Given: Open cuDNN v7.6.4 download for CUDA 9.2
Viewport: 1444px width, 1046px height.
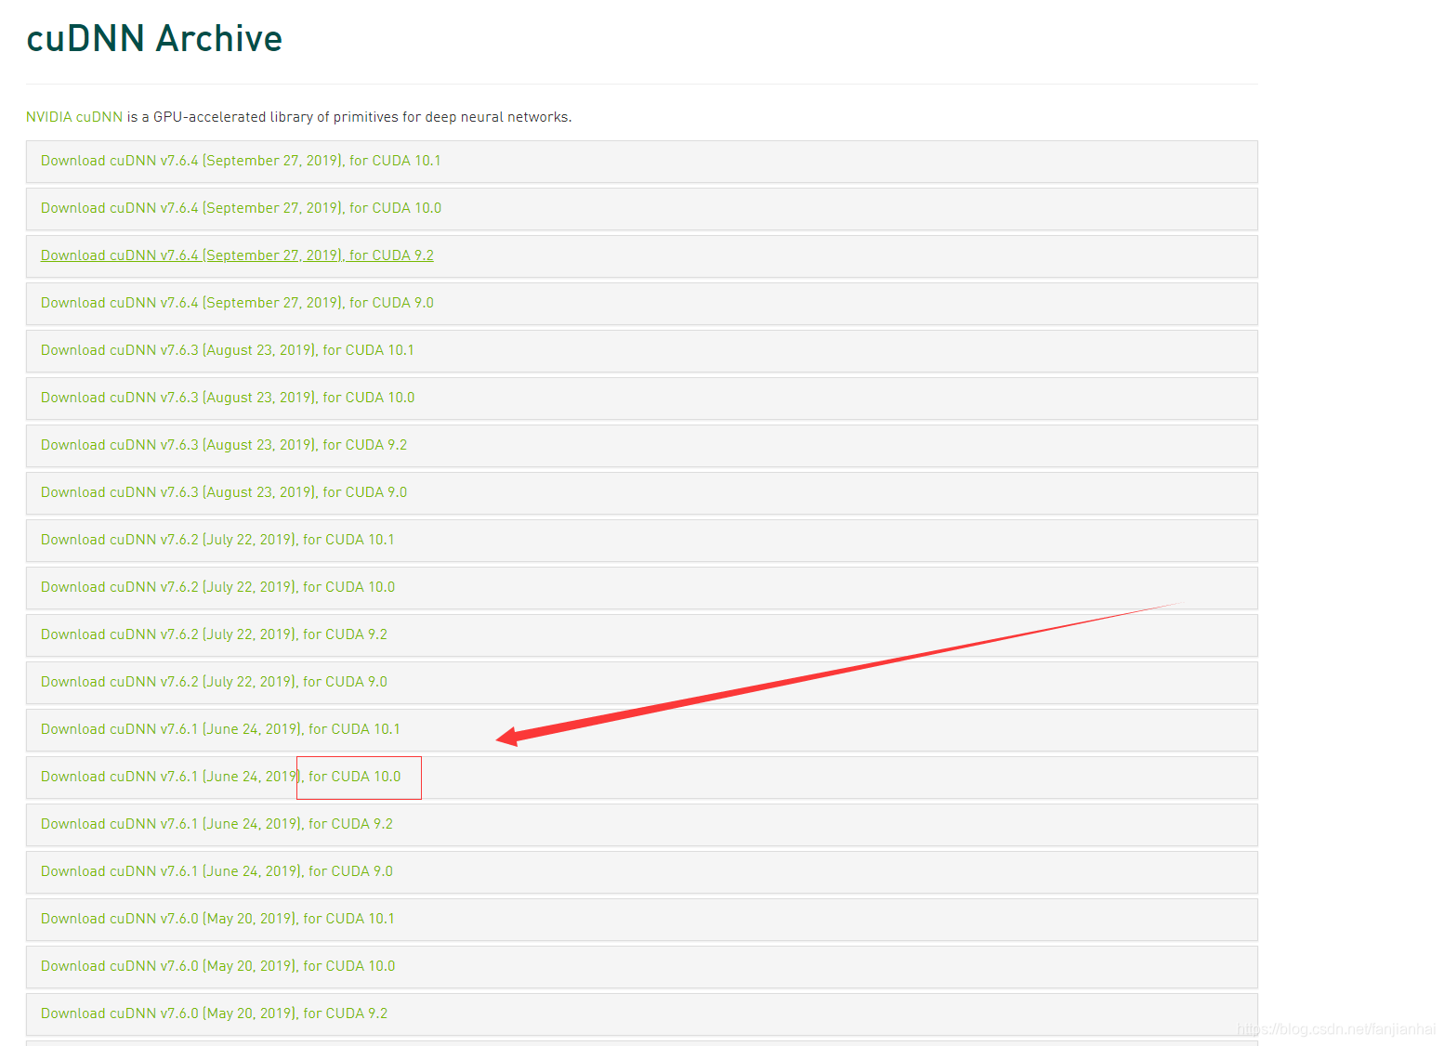Looking at the screenshot, I should click(x=237, y=255).
